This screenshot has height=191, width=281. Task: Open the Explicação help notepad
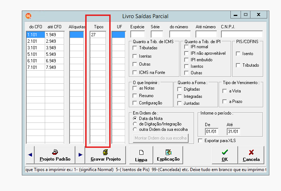click(x=168, y=155)
